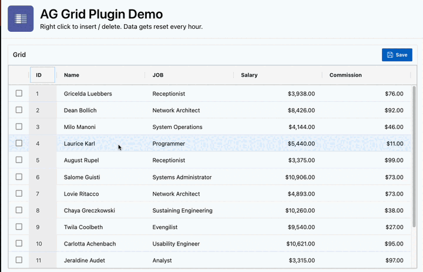Select the Sustaining Engineering job cell

coord(189,210)
